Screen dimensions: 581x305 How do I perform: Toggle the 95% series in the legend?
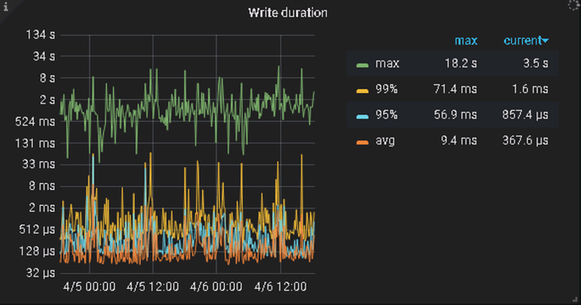(386, 115)
